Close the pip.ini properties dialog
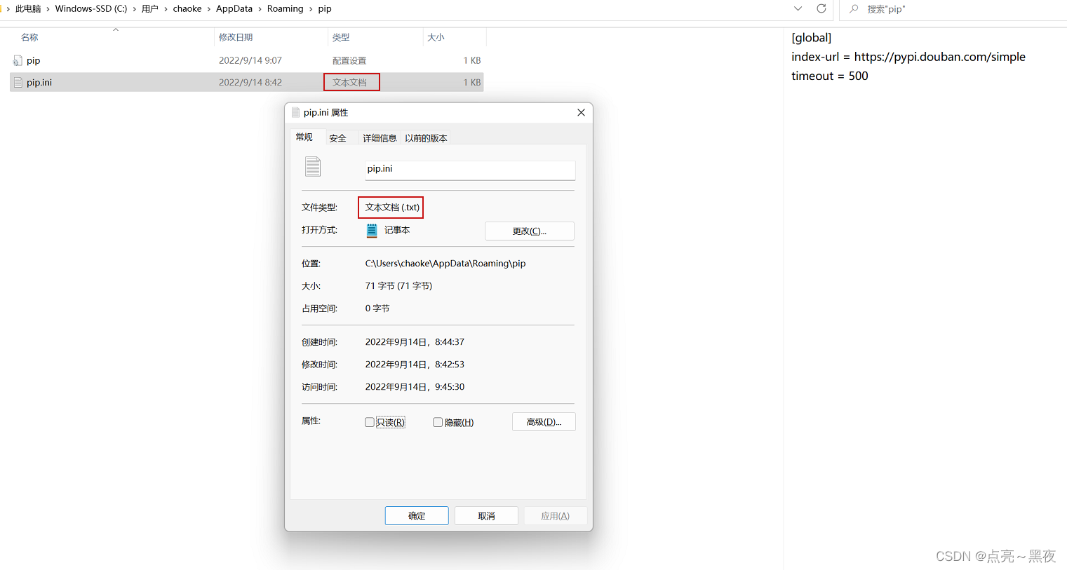 pyautogui.click(x=581, y=112)
